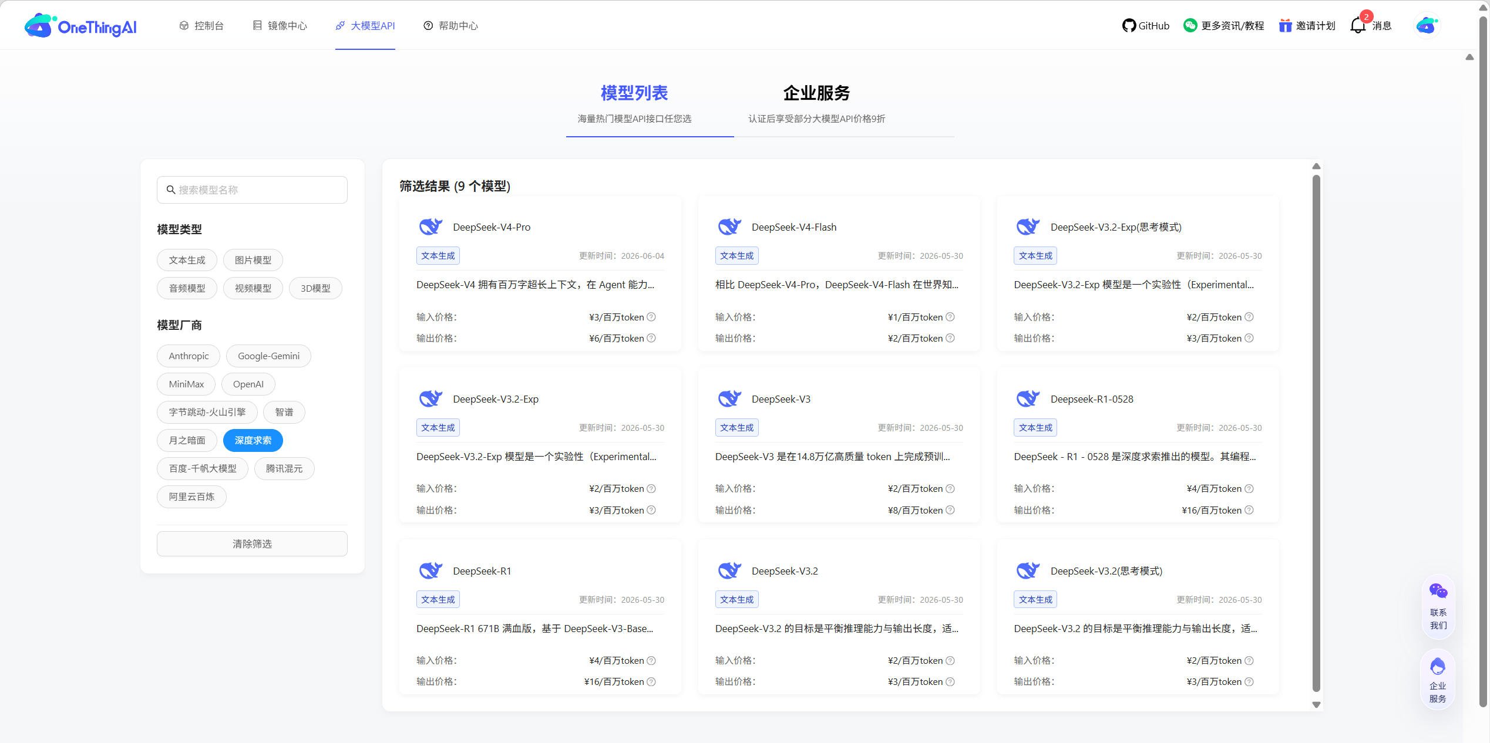
Task: Click the WeChat icon for 更多资讯/教程
Action: [1190, 26]
